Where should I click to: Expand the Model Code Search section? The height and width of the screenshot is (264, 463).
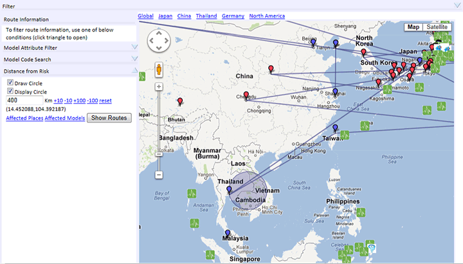pyautogui.click(x=134, y=59)
